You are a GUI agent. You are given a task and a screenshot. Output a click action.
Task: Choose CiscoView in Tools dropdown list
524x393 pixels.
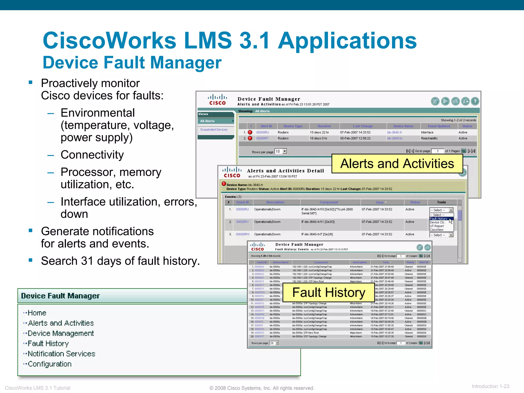tap(437, 230)
